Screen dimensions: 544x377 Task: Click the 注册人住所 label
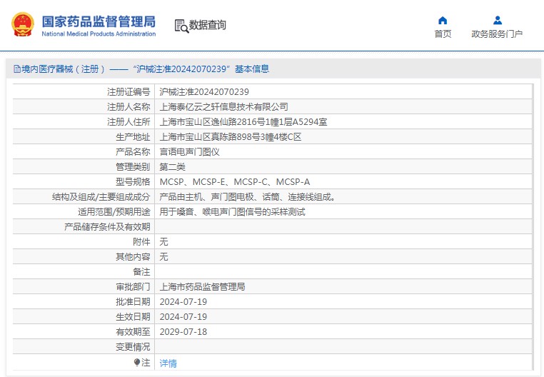[129, 122]
